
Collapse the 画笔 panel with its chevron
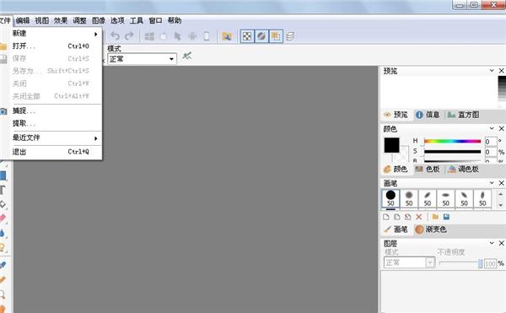tap(492, 183)
